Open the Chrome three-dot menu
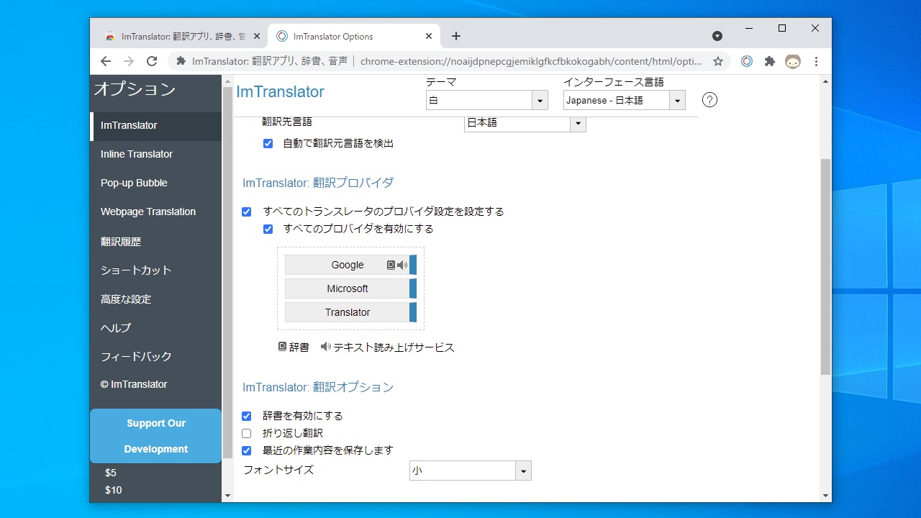Image resolution: width=921 pixels, height=518 pixels. click(816, 61)
